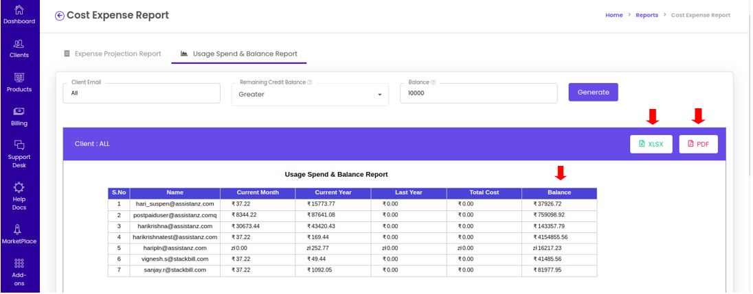Click the balance value zł16217.23

[547, 248]
